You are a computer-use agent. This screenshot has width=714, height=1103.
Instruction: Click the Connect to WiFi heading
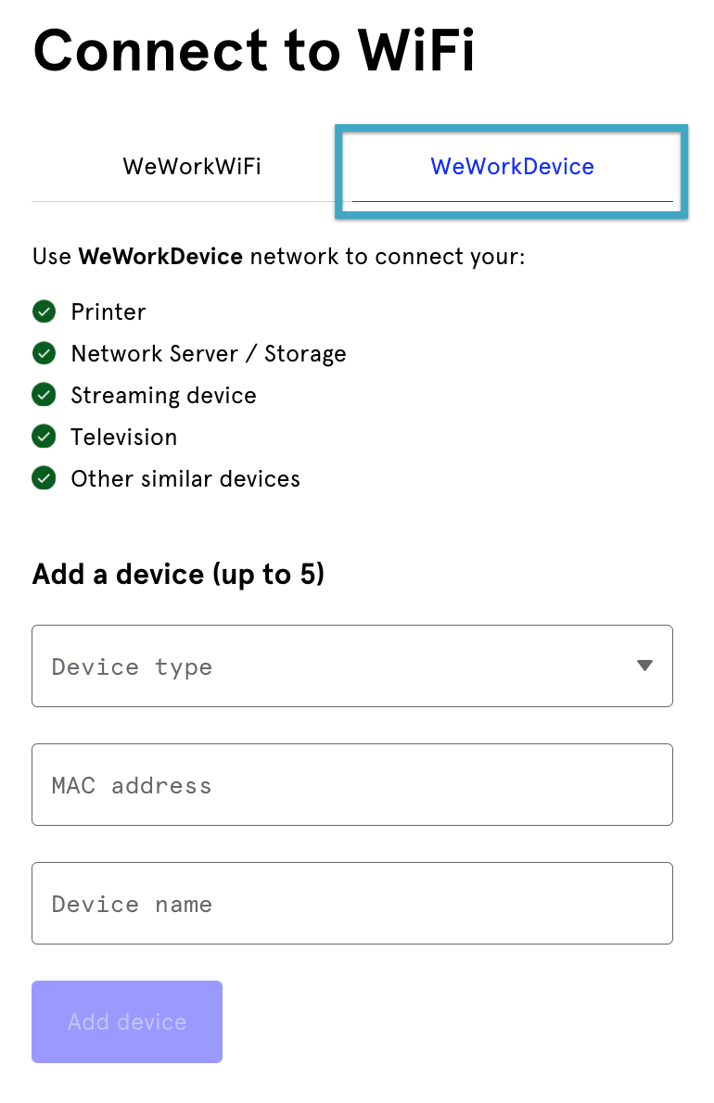[x=254, y=51]
